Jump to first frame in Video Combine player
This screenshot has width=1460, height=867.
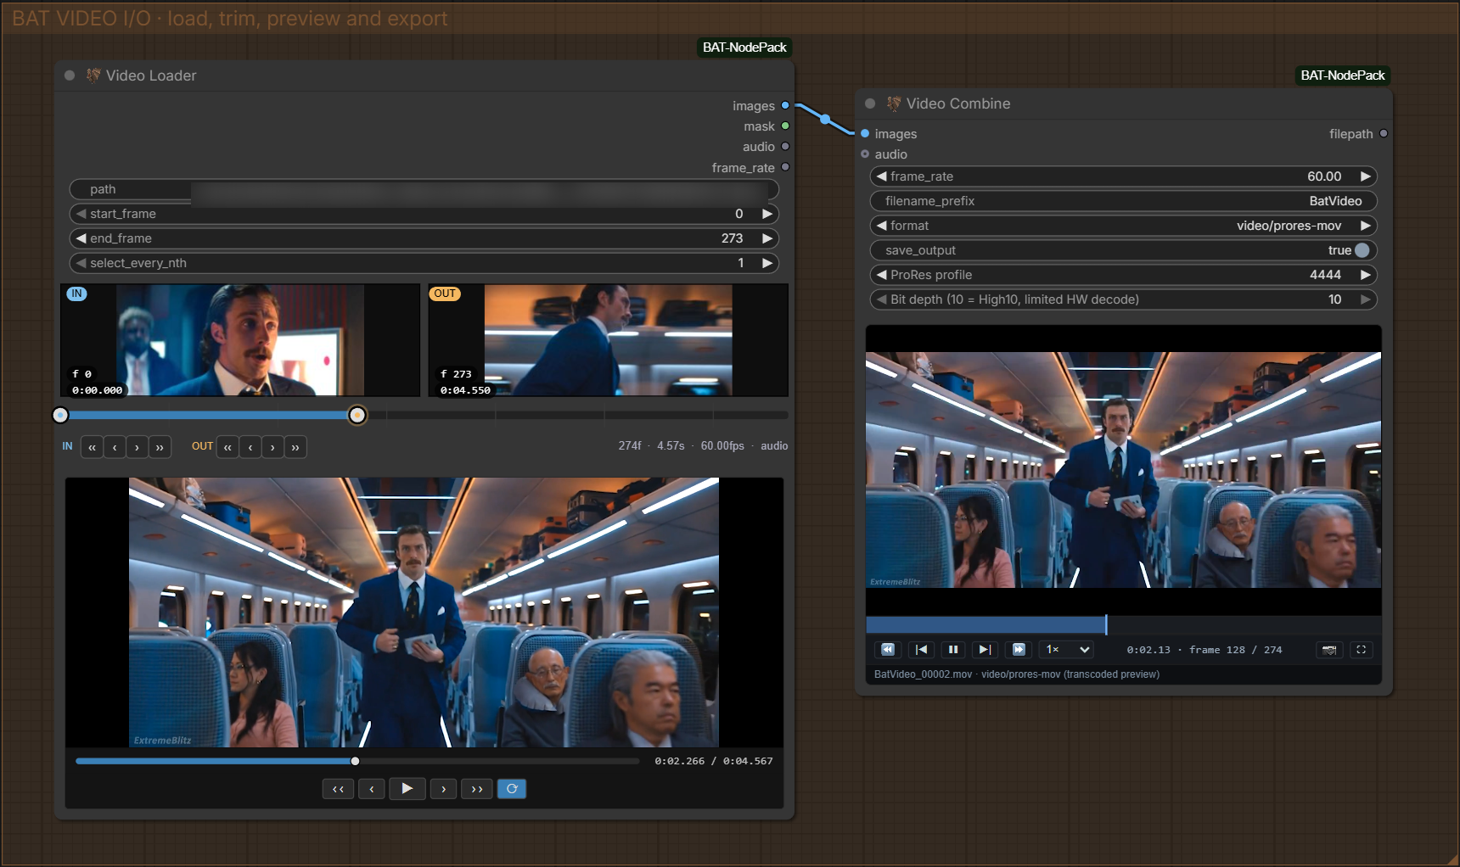coord(921,650)
